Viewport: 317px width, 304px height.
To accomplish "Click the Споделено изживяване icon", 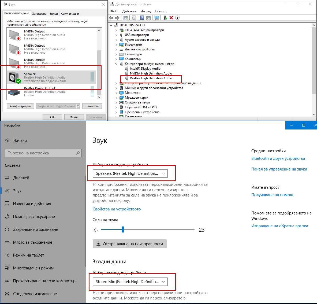I will click(7, 294).
